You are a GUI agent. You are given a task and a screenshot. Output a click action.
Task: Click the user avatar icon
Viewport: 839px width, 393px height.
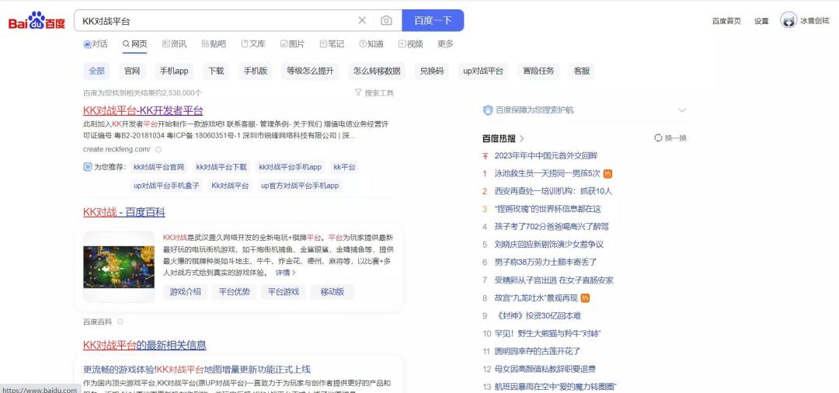point(789,20)
